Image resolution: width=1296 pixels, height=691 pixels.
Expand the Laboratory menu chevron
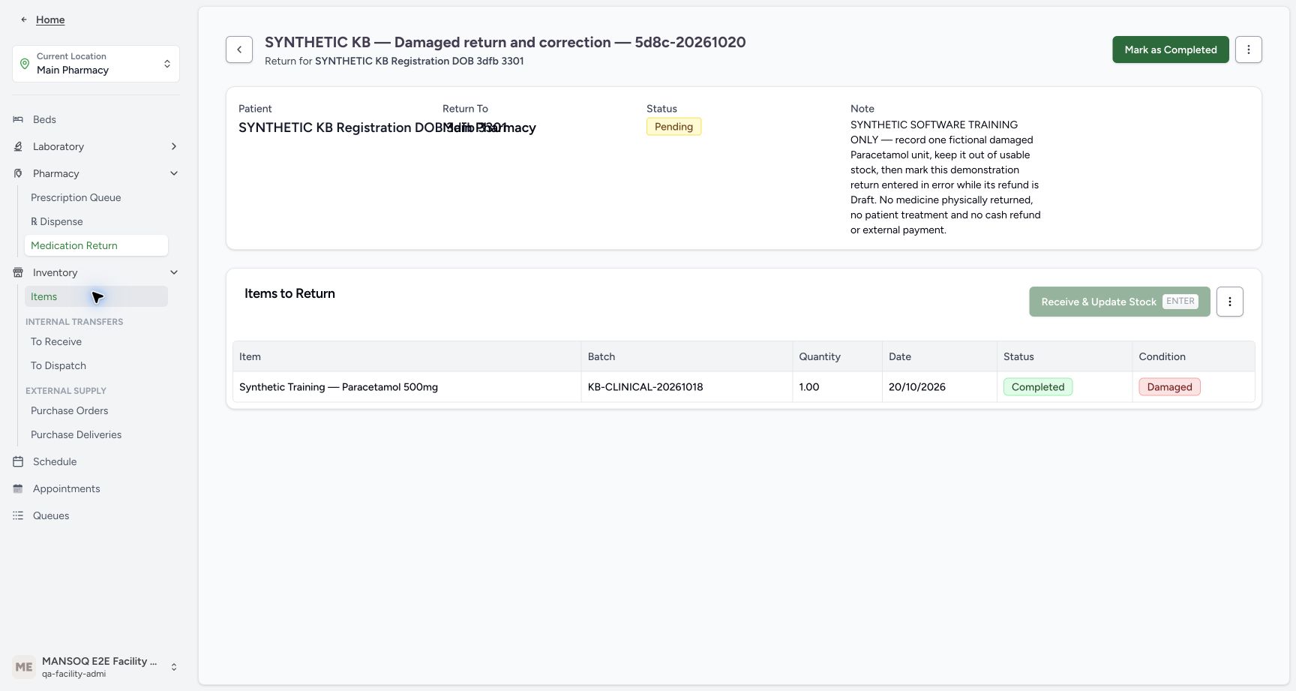click(x=174, y=146)
